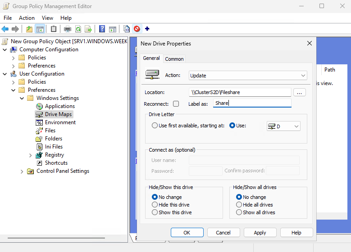Enable the Reconnect checkbox

coord(176,104)
